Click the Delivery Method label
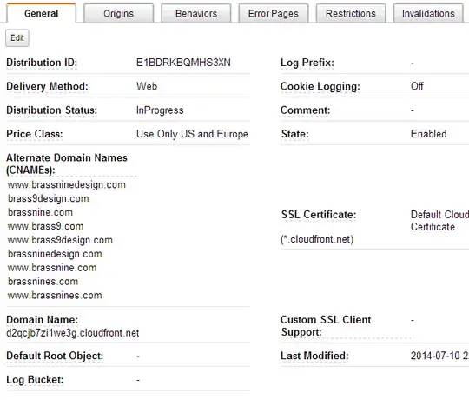The height and width of the screenshot is (400, 469). [x=47, y=86]
